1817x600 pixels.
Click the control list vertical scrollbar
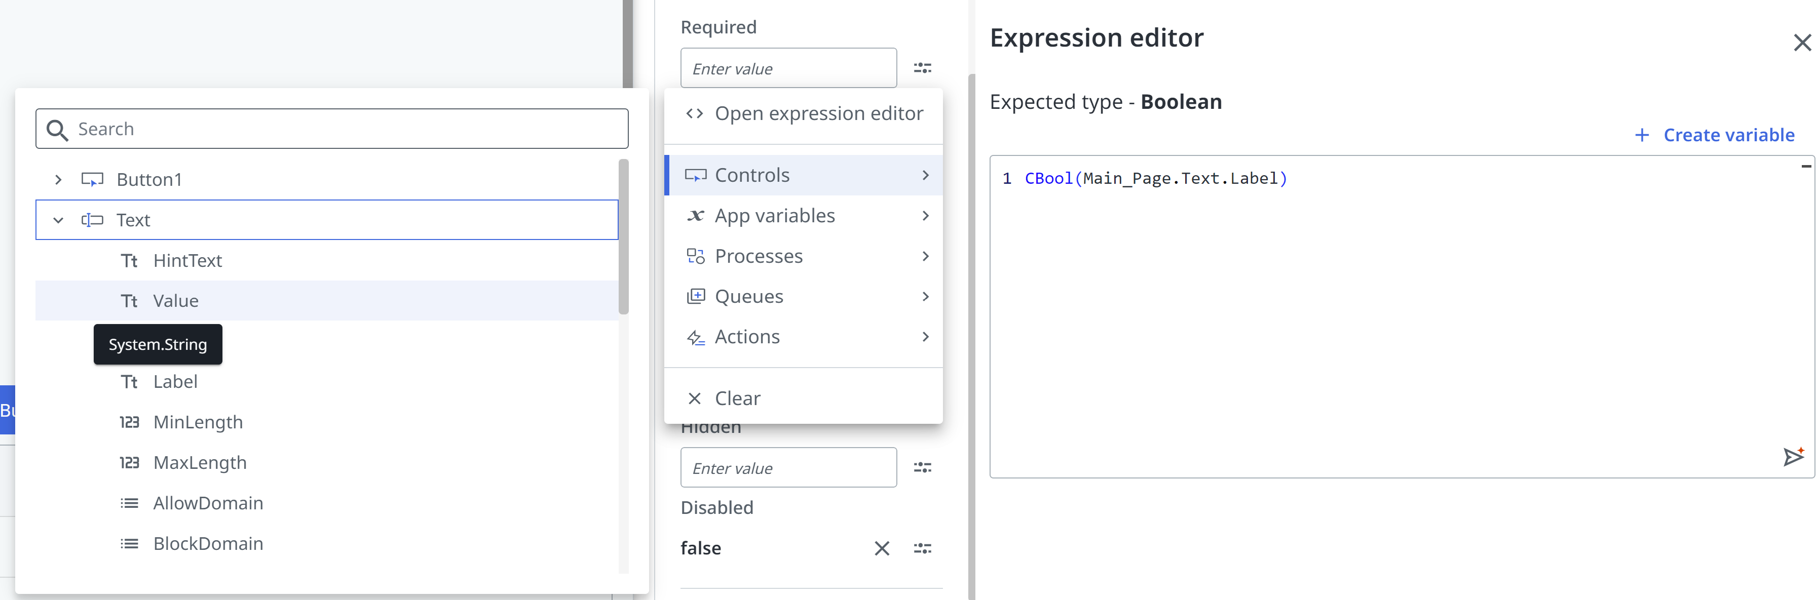(x=623, y=237)
